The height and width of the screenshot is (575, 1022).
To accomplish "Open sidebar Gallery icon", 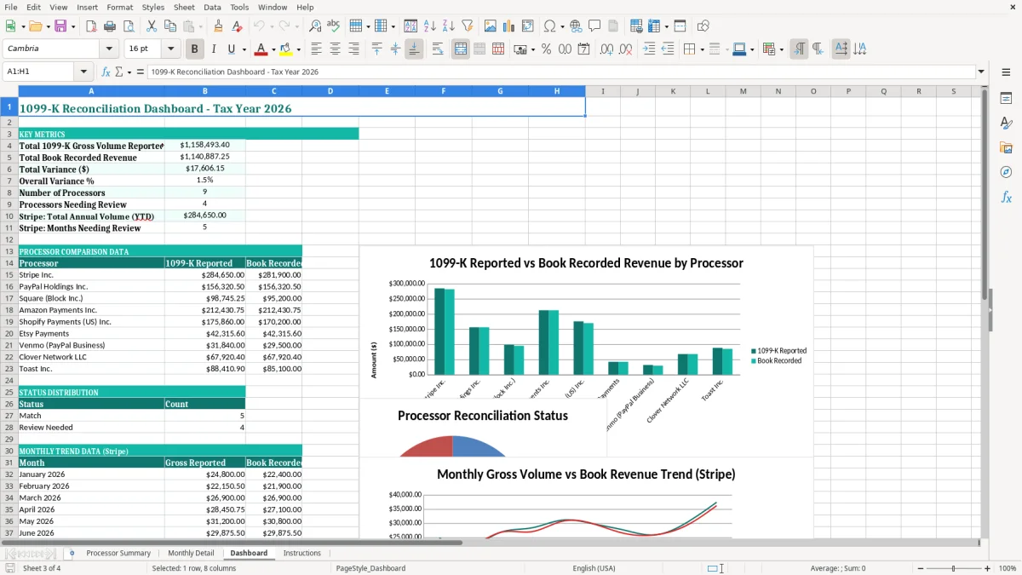I will coord(1006,148).
